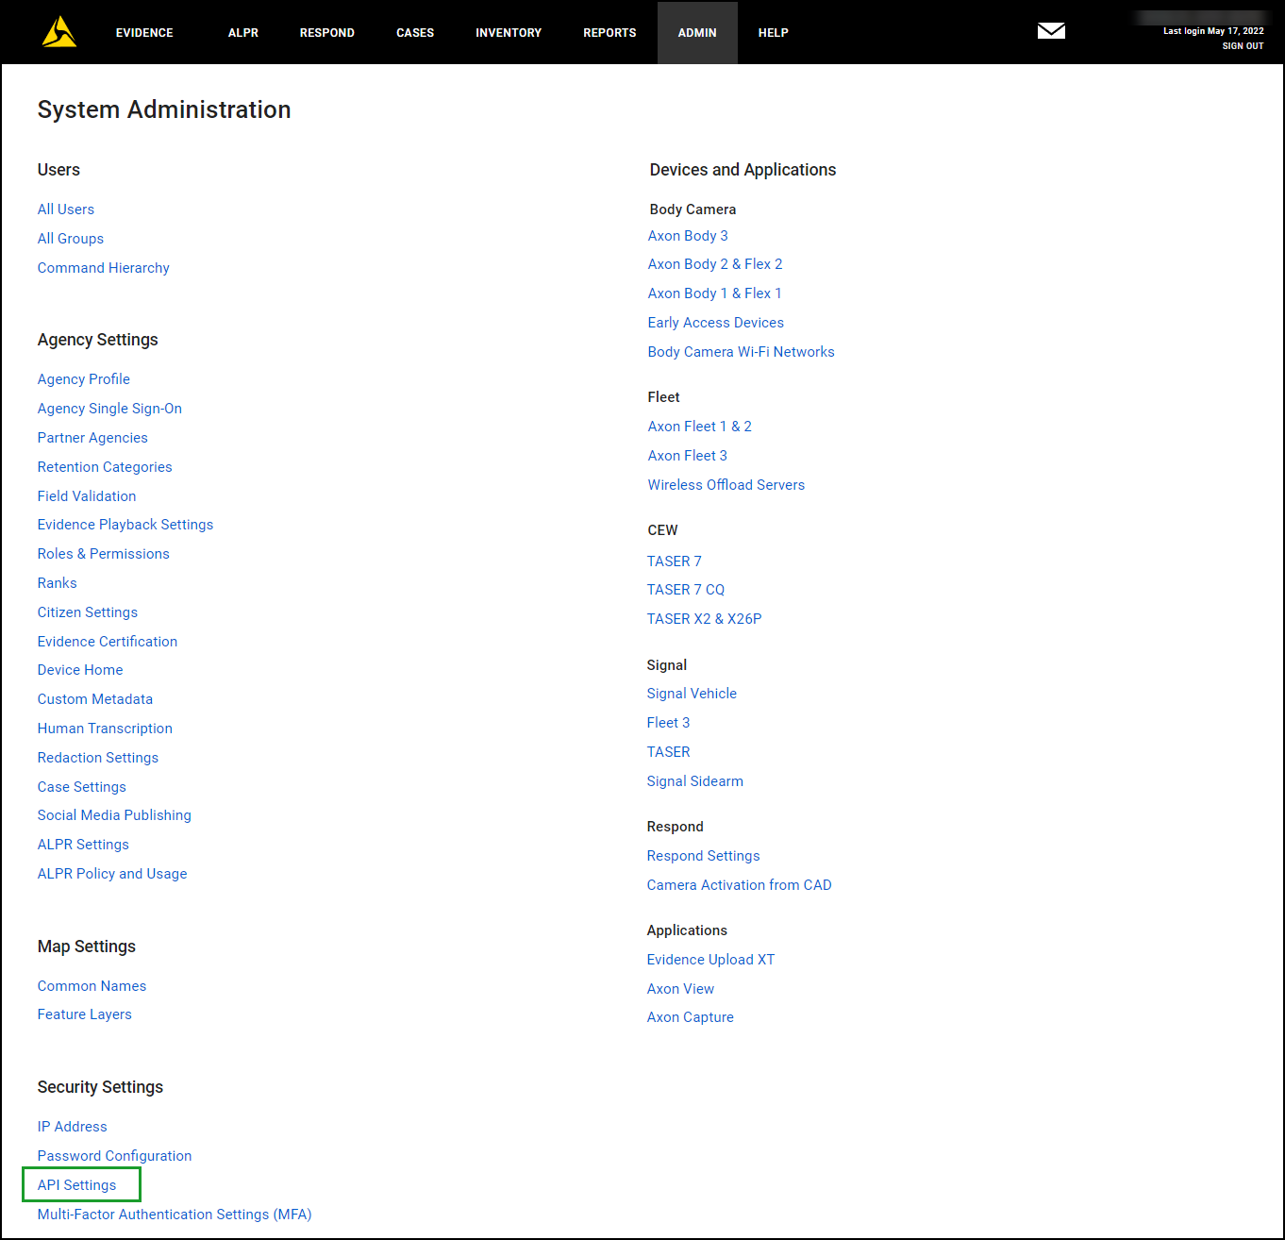1285x1240 pixels.
Task: View Feature Layers under Map Settings
Action: click(84, 1014)
